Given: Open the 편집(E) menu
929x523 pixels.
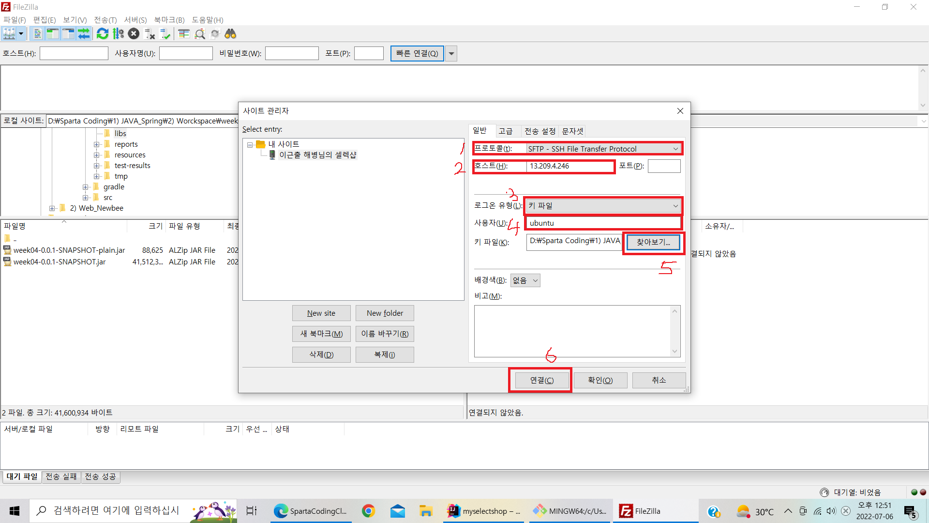Looking at the screenshot, I should coord(45,20).
